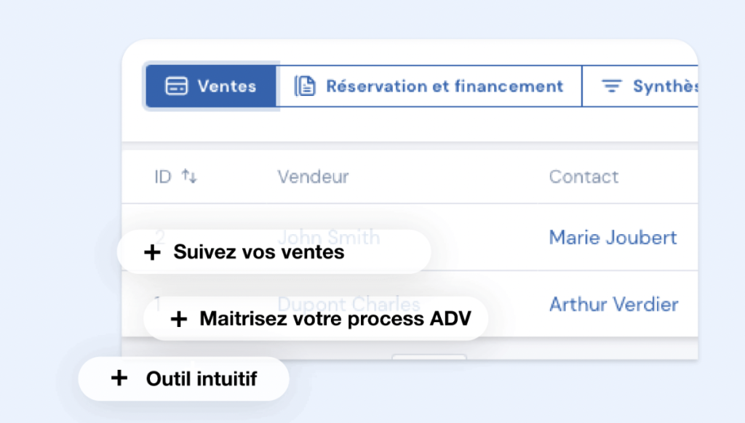The image size is (745, 423).
Task: Click the Vendeur column header
Action: [313, 177]
